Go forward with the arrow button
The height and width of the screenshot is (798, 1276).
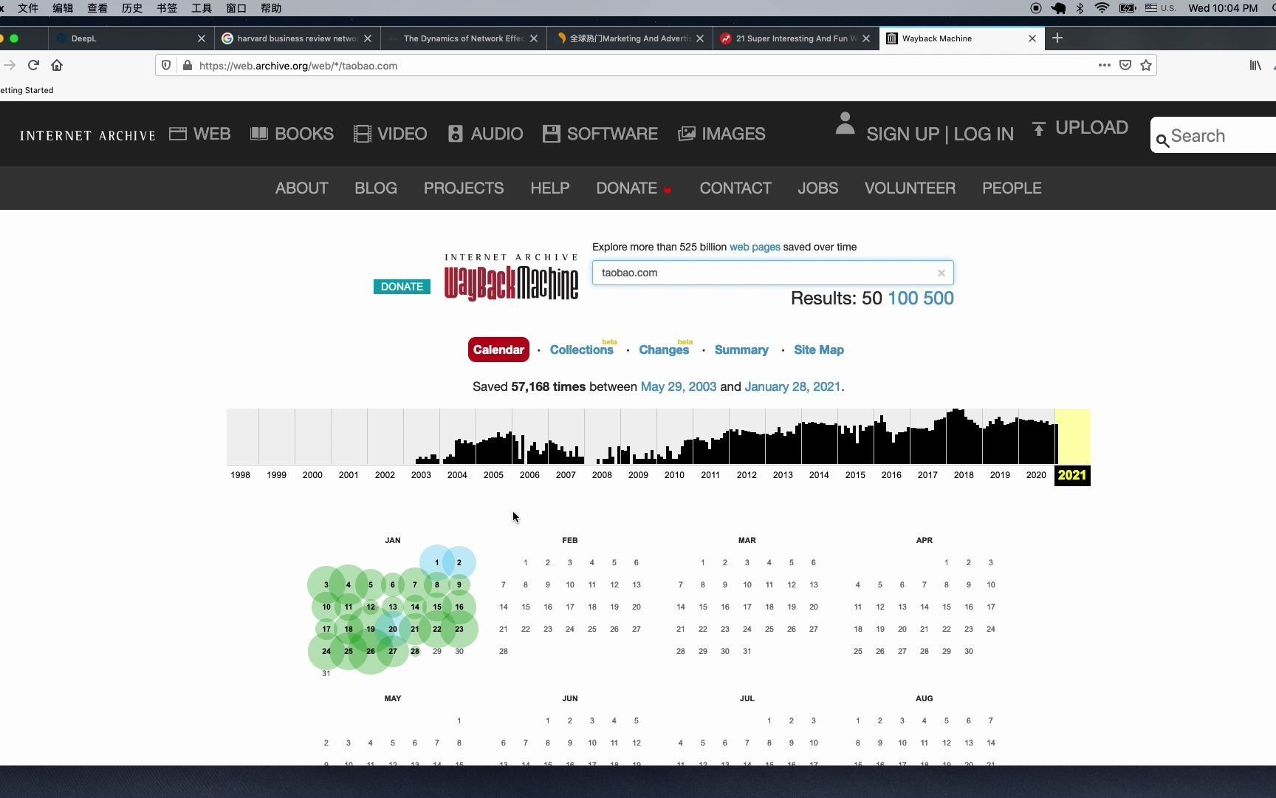(x=10, y=65)
